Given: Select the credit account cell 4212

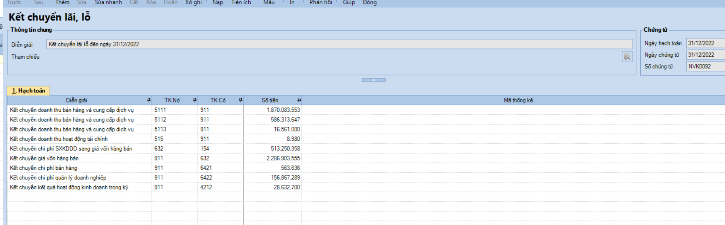Looking at the screenshot, I should click(220, 187).
